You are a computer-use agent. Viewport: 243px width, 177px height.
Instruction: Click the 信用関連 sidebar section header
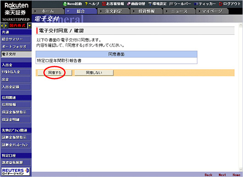point(16,97)
